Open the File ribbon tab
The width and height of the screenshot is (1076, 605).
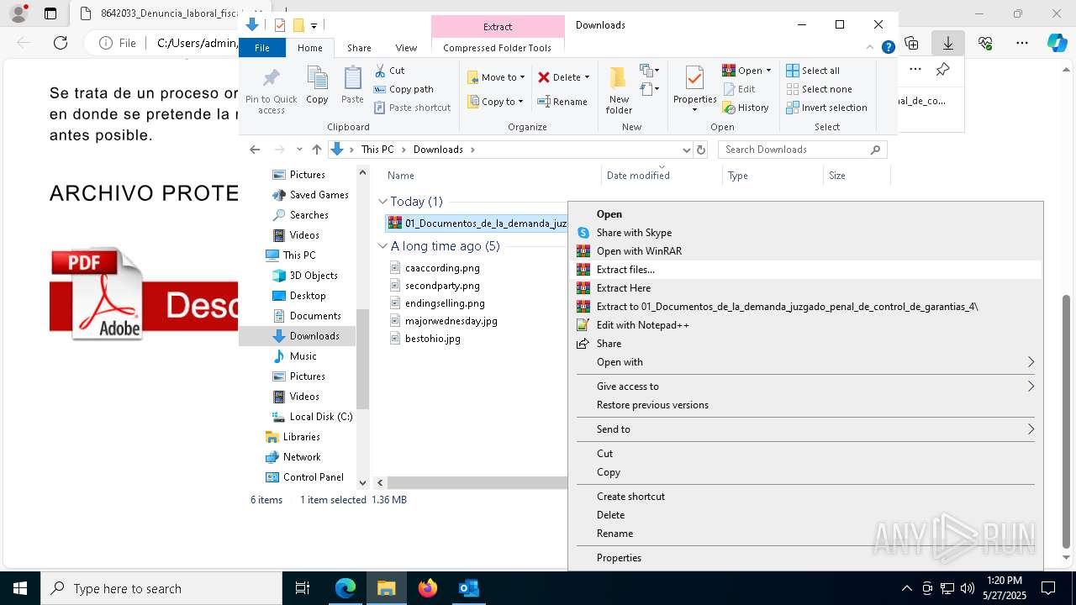pyautogui.click(x=262, y=48)
